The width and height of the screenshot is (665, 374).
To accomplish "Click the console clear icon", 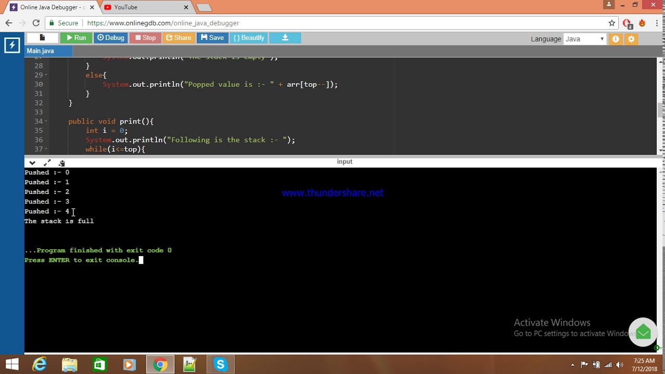I will pos(61,163).
